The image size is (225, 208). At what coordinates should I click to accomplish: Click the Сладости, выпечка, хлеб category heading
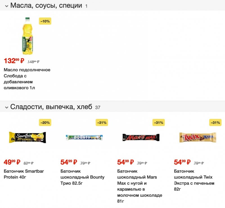click(51, 107)
